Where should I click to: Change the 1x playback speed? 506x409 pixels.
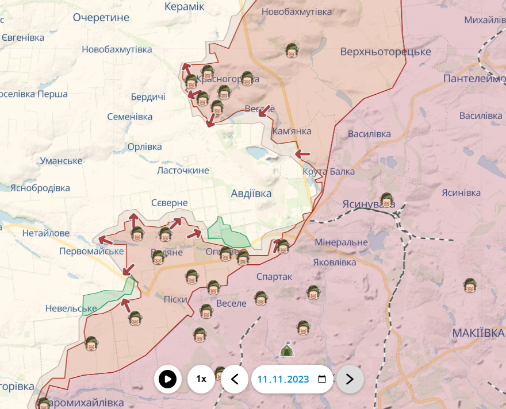201,379
